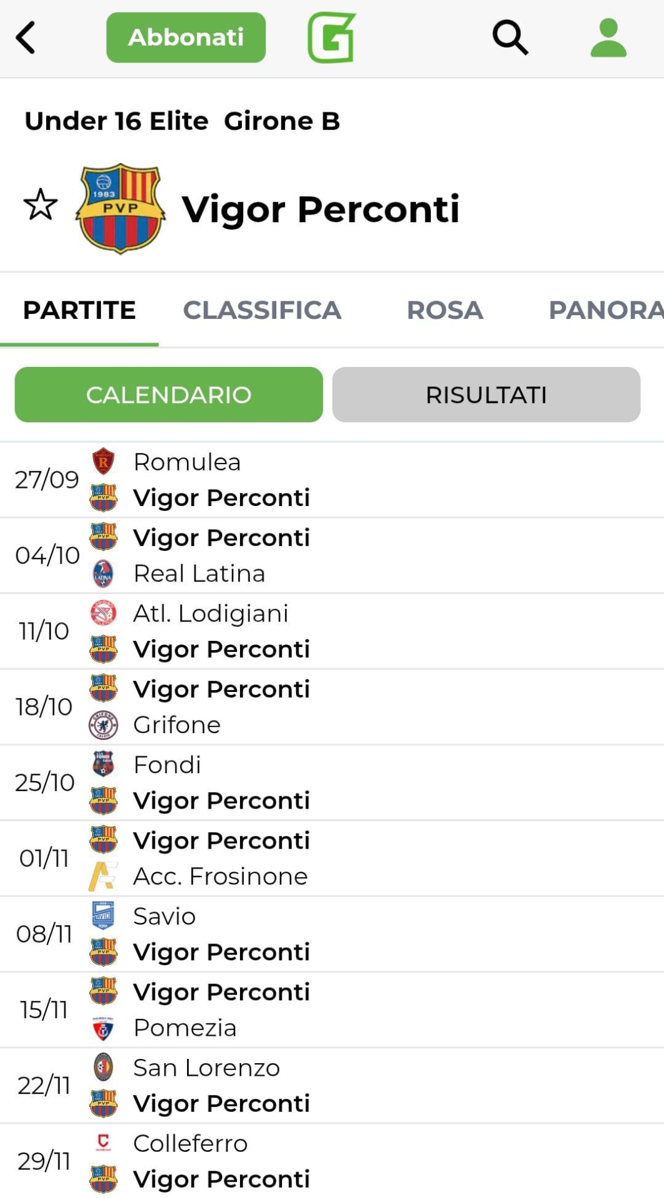
Task: Open the Colleferro team link
Action: click(x=190, y=1144)
